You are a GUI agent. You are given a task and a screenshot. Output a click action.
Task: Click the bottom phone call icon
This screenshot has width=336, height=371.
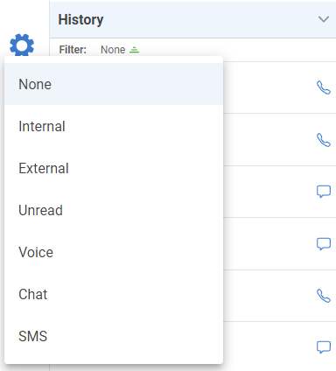pos(324,296)
